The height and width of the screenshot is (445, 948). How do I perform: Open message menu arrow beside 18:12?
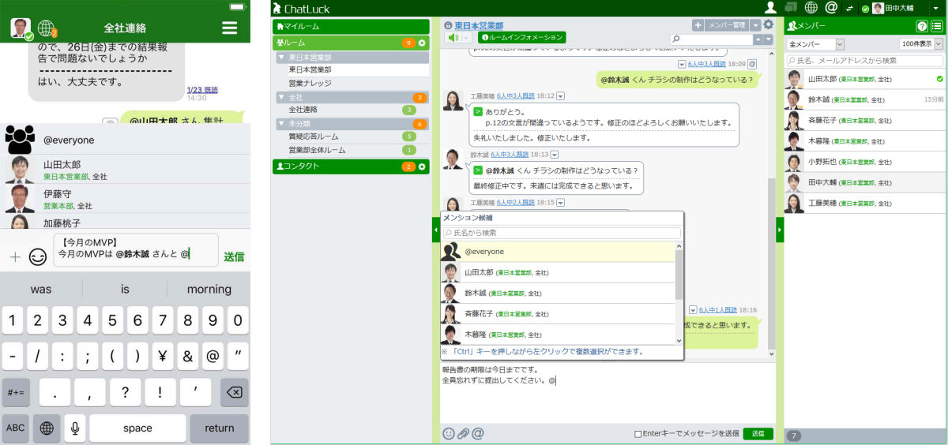561,96
